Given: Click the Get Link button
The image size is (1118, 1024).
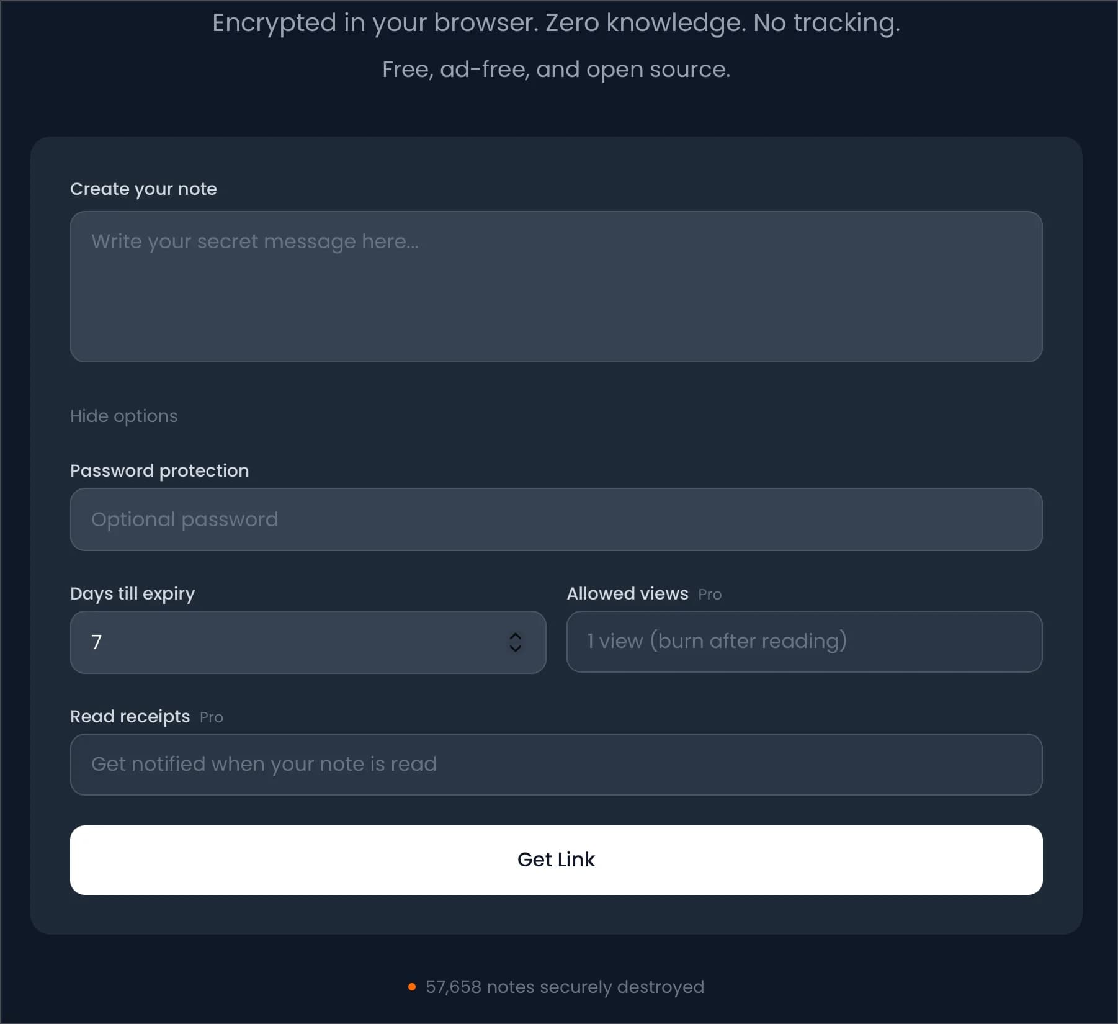Looking at the screenshot, I should point(557,860).
